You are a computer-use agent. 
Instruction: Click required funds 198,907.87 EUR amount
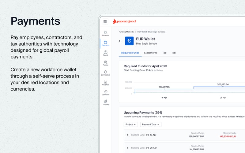click(197, 136)
